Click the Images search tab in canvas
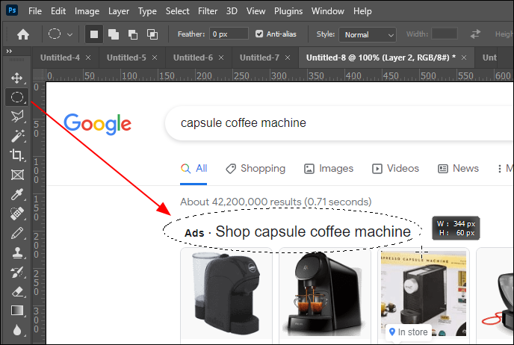Screen dimensions: 514x345 [329, 169]
